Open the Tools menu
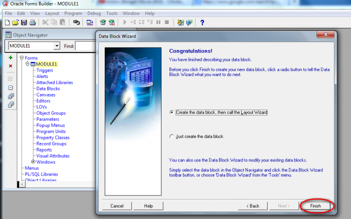 click(x=112, y=13)
